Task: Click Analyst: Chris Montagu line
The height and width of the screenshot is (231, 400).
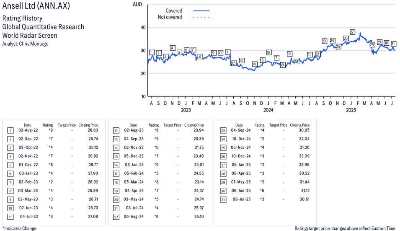Action: pyautogui.click(x=25, y=44)
